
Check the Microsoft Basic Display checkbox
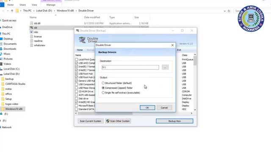point(76,106)
